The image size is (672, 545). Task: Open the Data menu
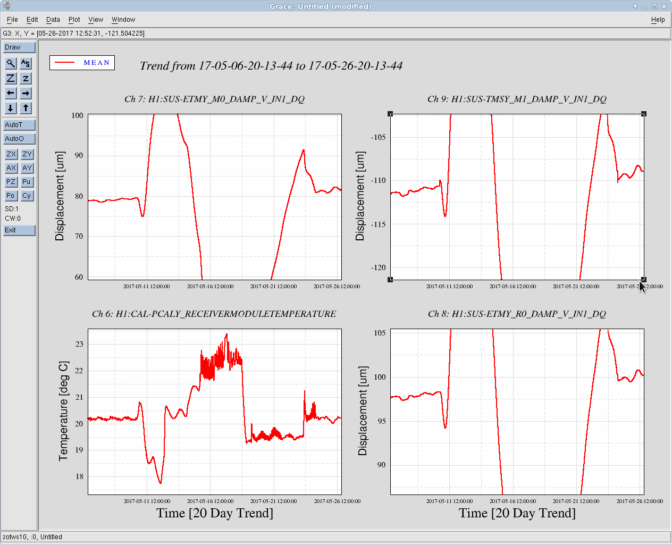point(53,20)
